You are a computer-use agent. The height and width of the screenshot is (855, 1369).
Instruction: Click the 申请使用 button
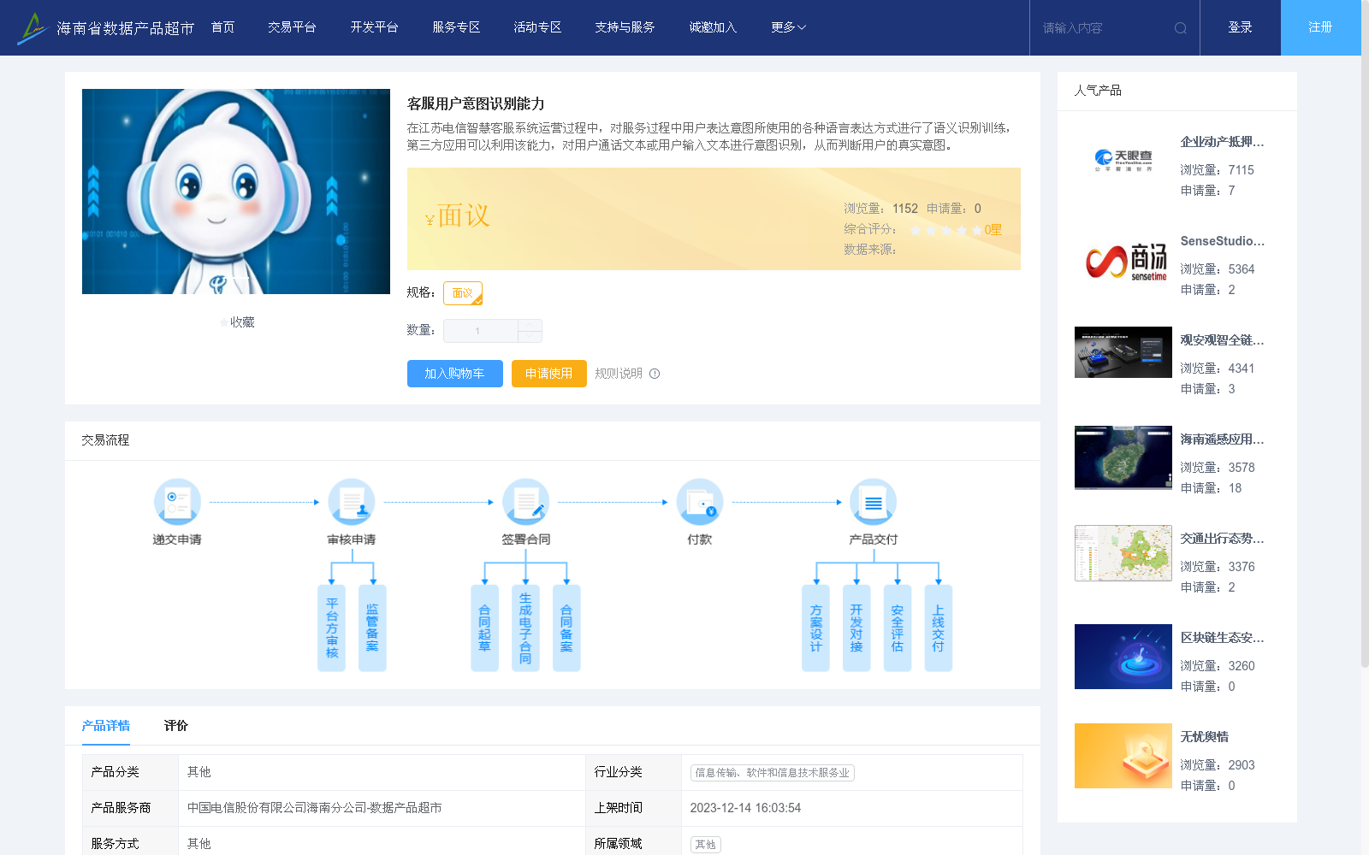(549, 374)
